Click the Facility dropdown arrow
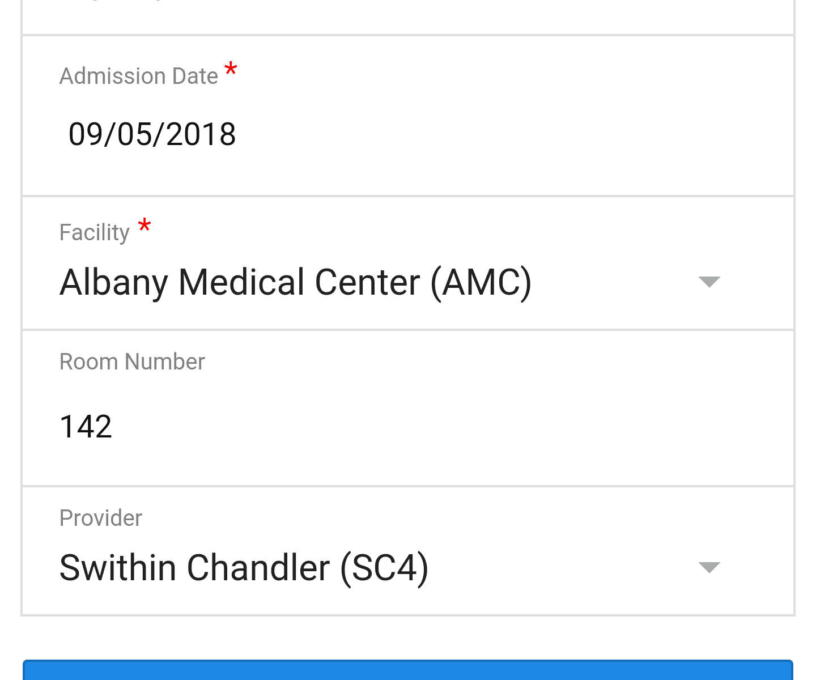Screen dimensions: 816x680 point(709,282)
